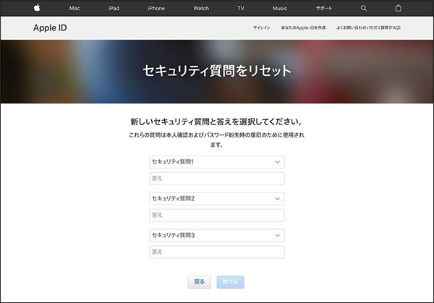Open the Watch menu item
The image size is (434, 303).
pyautogui.click(x=201, y=8)
